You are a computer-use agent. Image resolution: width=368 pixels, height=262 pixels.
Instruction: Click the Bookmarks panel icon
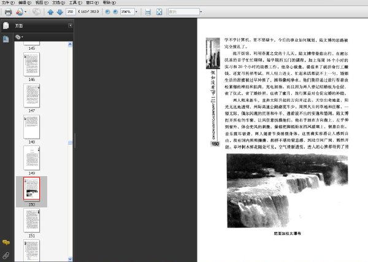pos(6,39)
